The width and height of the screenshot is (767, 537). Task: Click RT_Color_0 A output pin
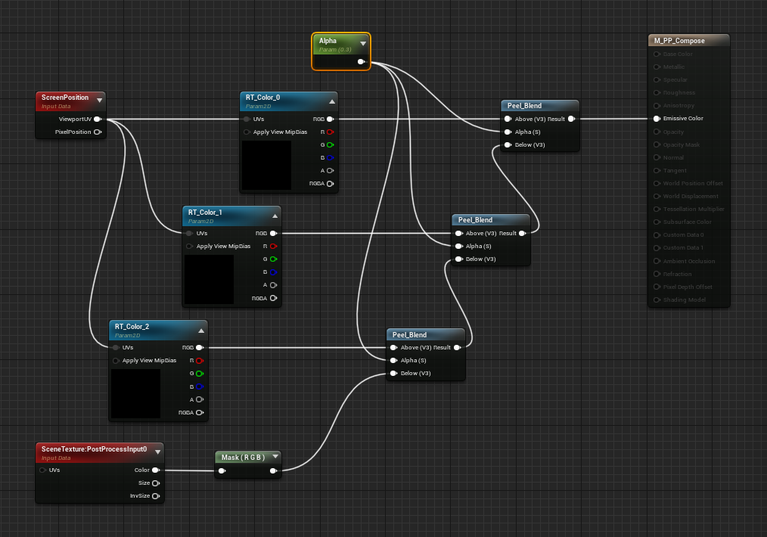tap(331, 171)
